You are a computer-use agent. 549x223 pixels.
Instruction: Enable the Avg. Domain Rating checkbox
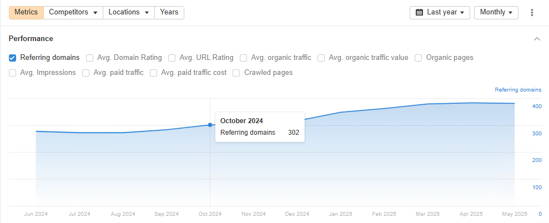tap(89, 58)
